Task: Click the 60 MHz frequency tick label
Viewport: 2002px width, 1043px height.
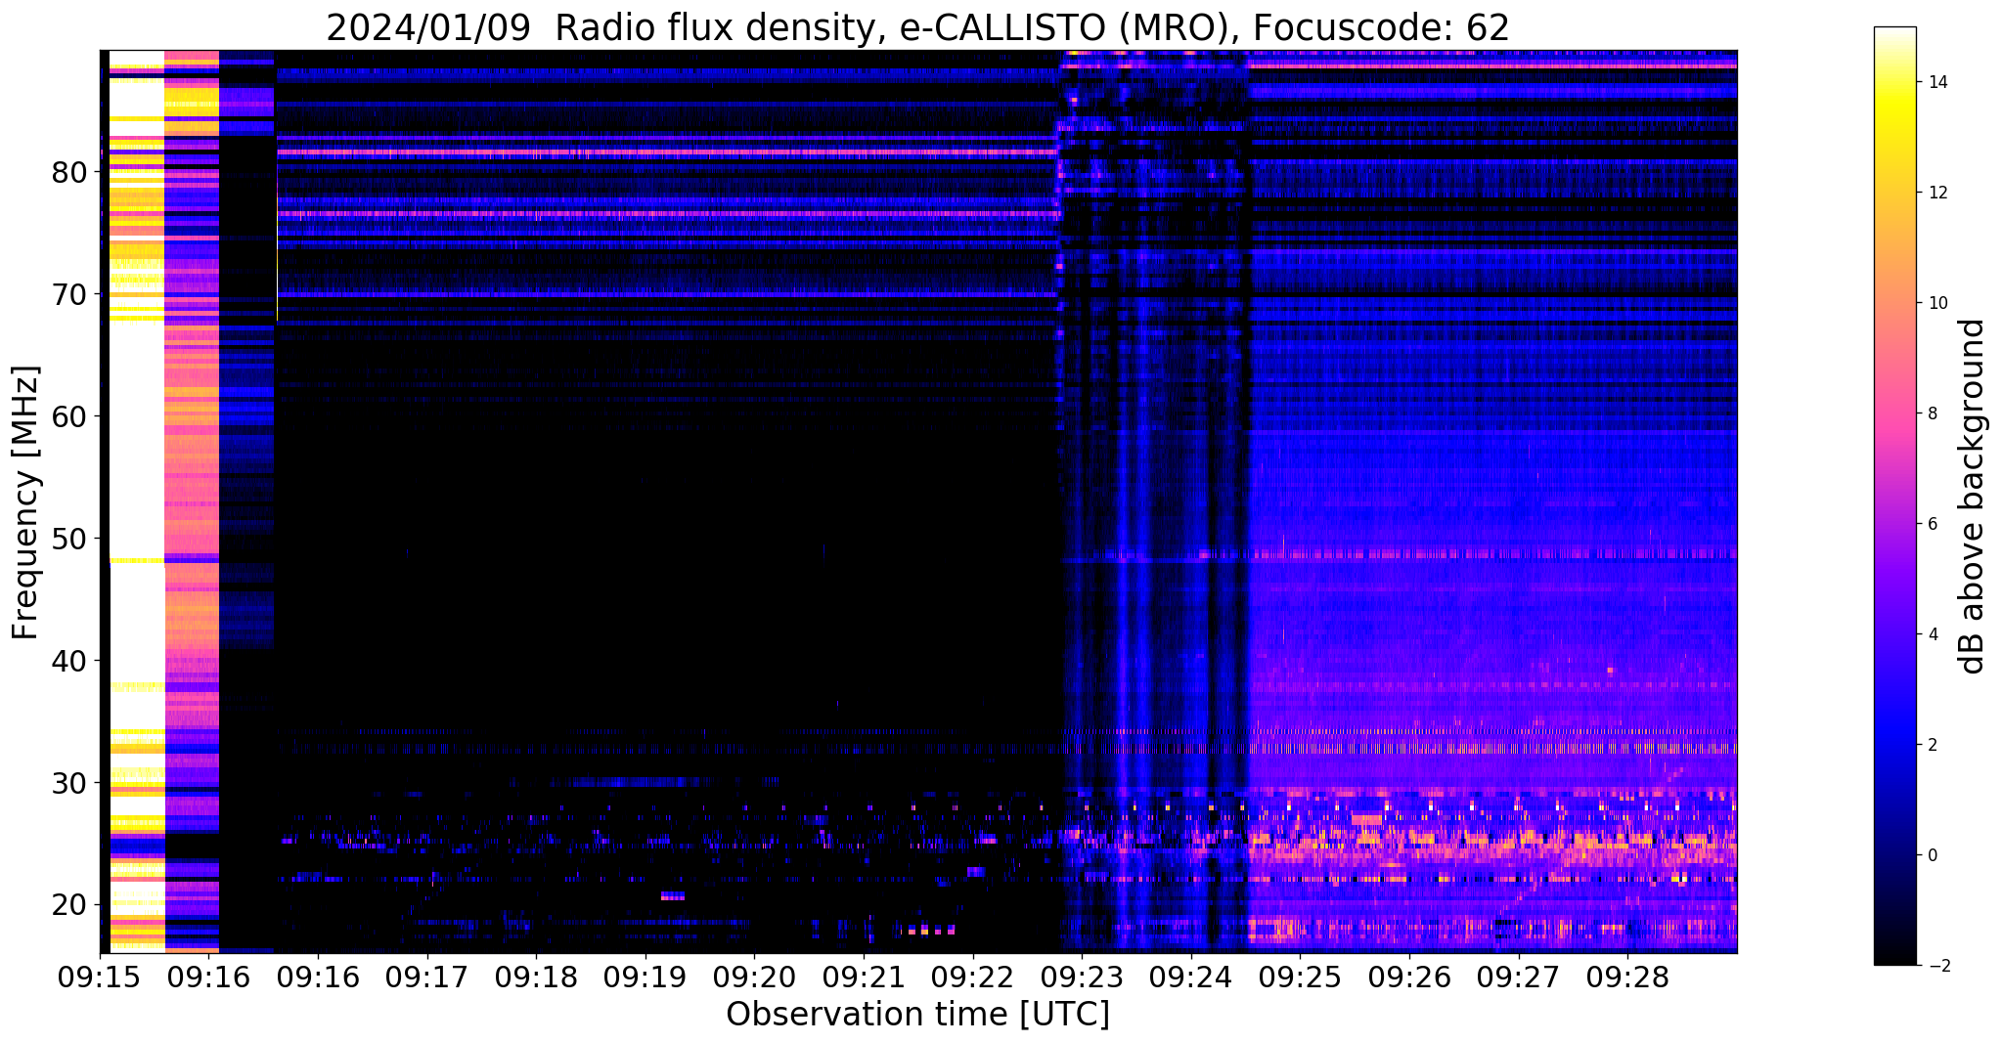Action: (x=68, y=416)
